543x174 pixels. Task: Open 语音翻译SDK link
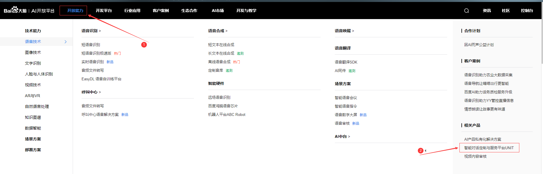click(x=346, y=62)
